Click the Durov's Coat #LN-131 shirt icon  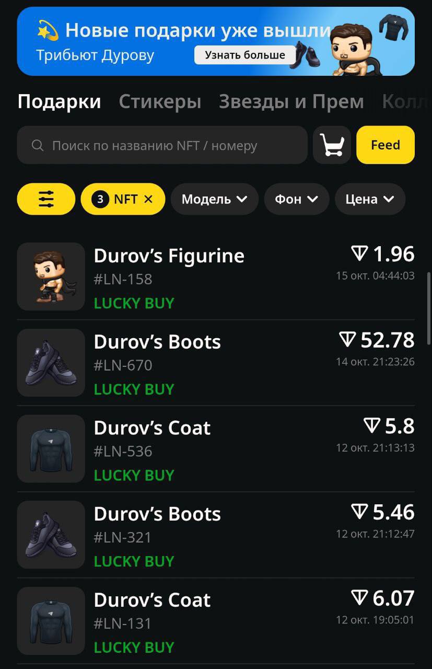(51, 621)
